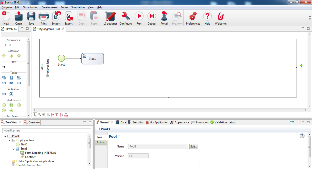
Task: Open the Diagram menu
Action: (7, 7)
